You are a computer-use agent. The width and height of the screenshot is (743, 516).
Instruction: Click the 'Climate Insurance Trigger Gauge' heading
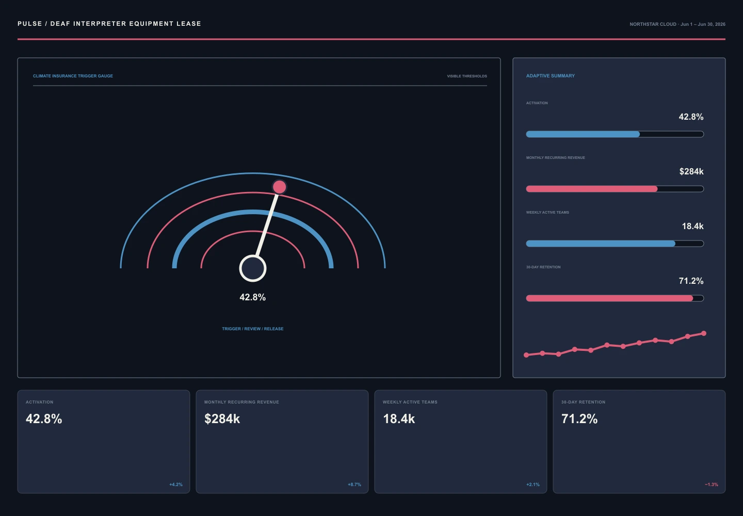click(x=73, y=76)
